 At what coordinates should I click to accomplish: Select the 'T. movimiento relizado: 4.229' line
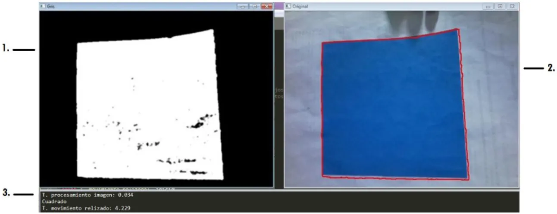tap(86, 208)
